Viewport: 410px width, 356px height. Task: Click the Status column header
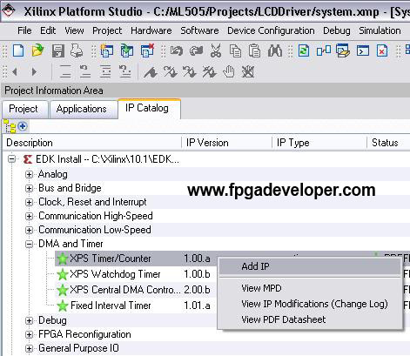[389, 143]
